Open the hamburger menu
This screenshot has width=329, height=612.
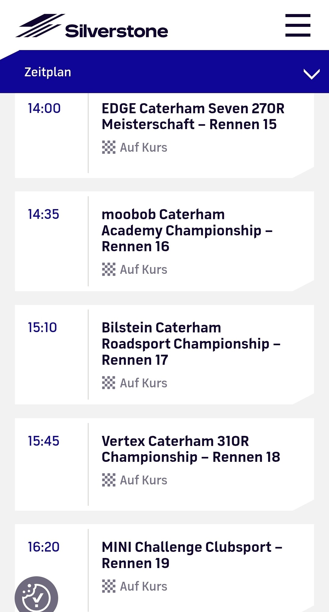298,25
